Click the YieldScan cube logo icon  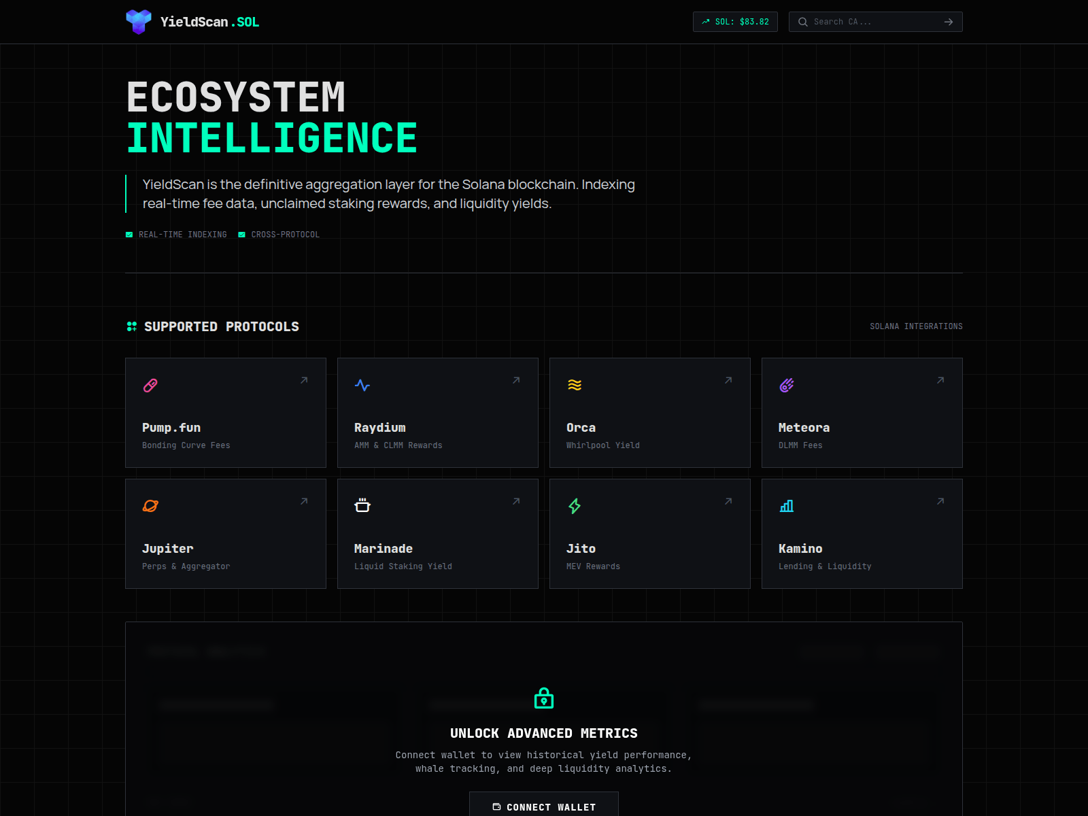pyautogui.click(x=139, y=22)
